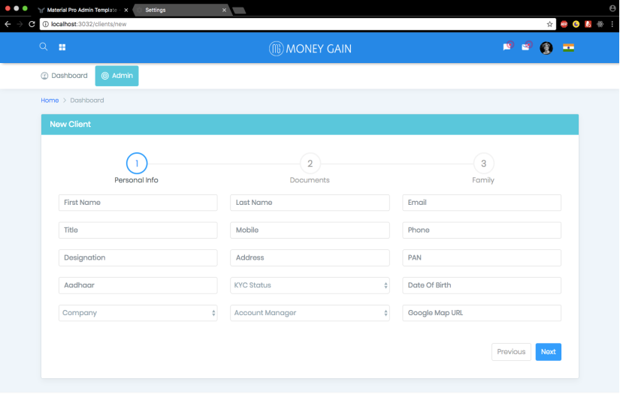Click the browser back arrow

[8, 24]
